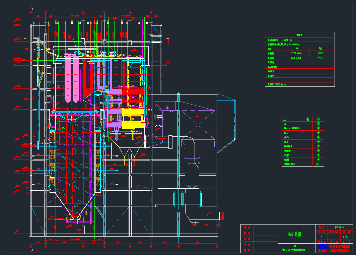356x255 pixels.
Task: Click the blue DBC company logo
Action: coord(323,246)
